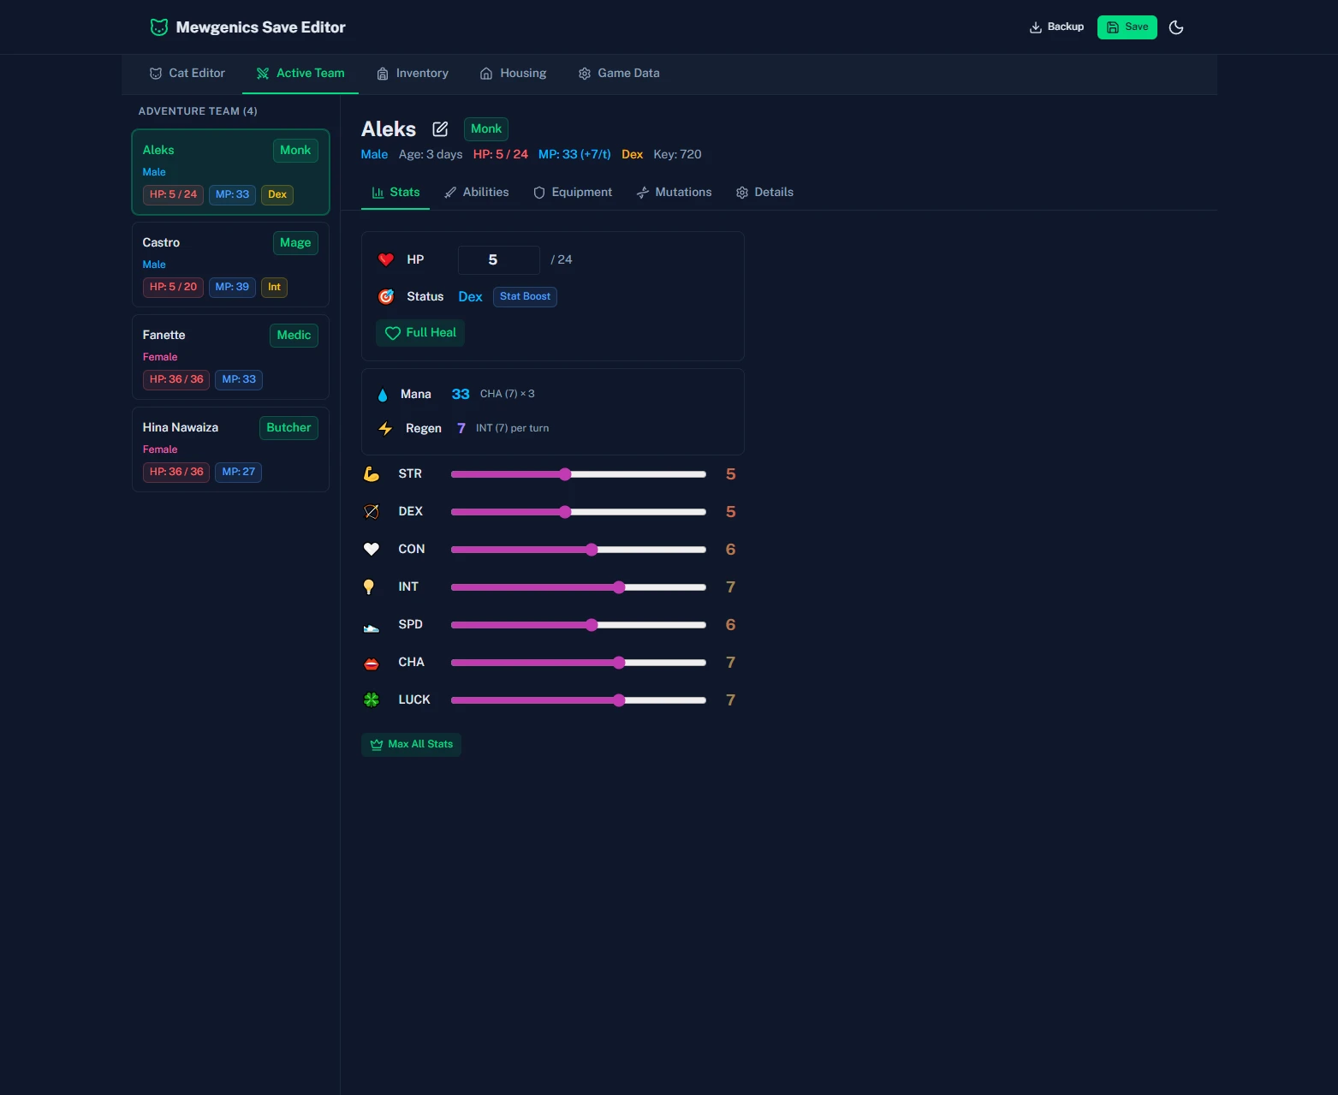Screen dimensions: 1338x1095
Task: Click the INT slider handle
Action: click(x=619, y=587)
